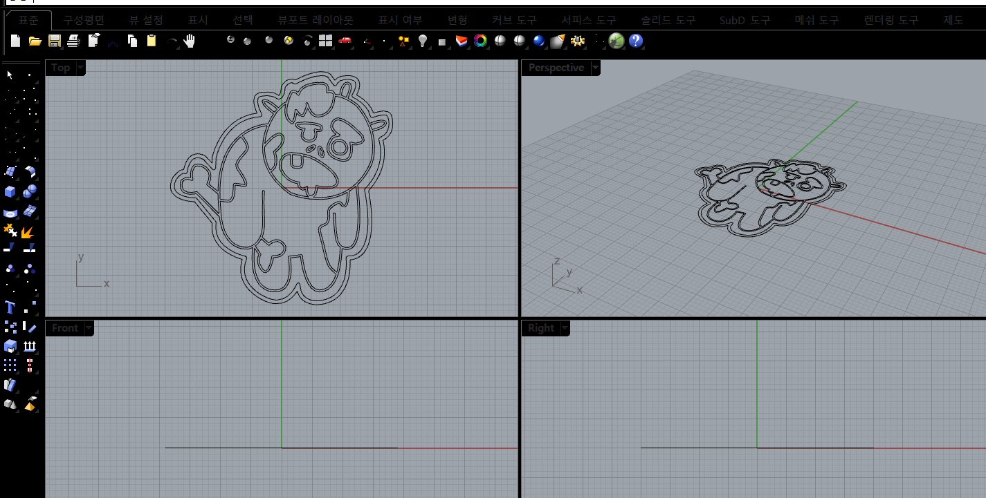The image size is (986, 498).
Task: Select the blue grid surface tool
Action: [x=30, y=211]
